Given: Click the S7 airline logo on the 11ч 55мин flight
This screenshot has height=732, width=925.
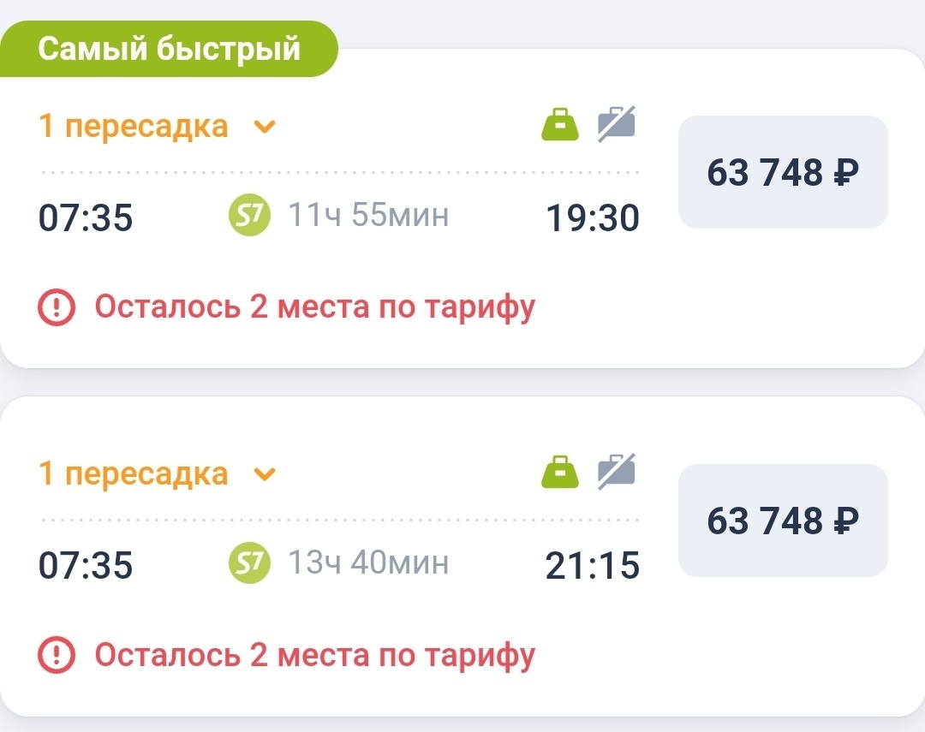Looking at the screenshot, I should (249, 216).
